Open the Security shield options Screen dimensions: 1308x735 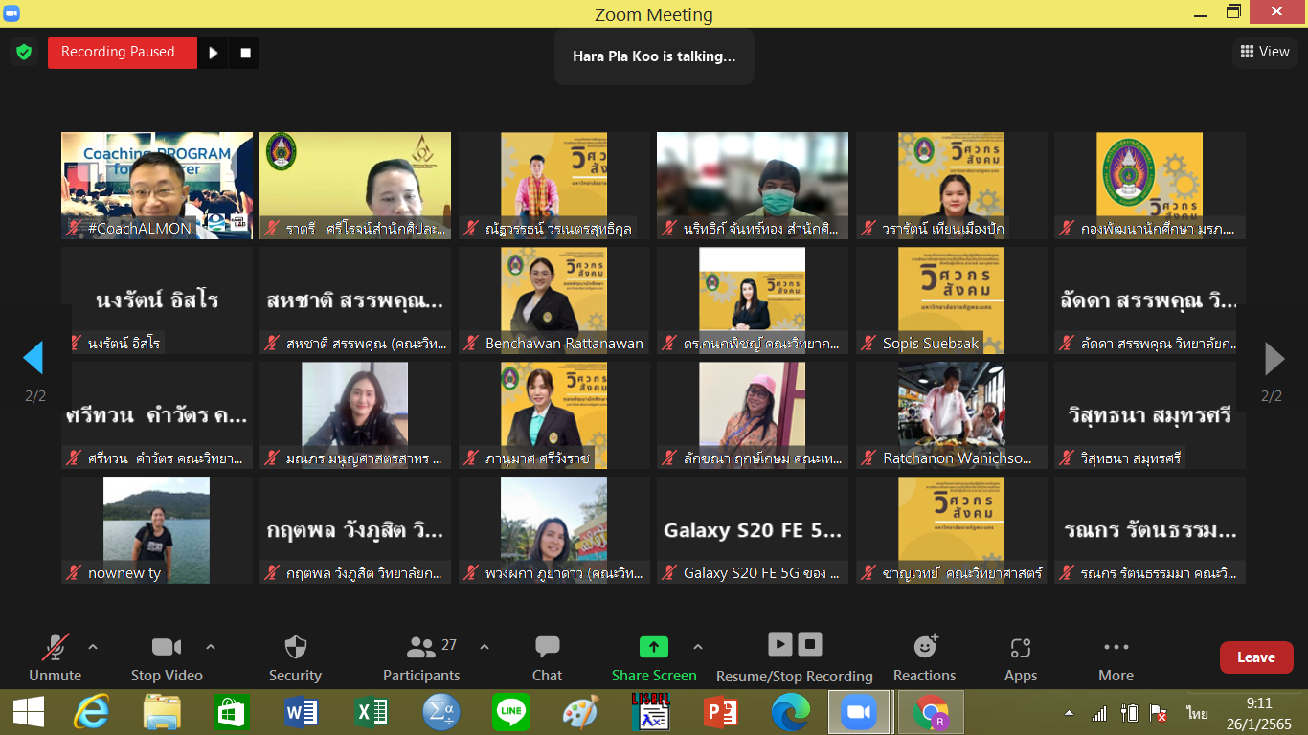click(295, 658)
